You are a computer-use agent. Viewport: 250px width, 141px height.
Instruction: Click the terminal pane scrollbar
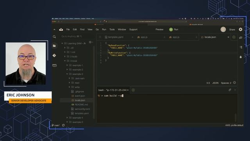(236, 117)
